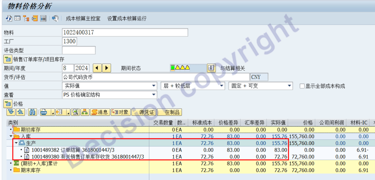Screen dimensions: 375x180
Task: Click the binoculars find icon
Action: (x=32, y=112)
